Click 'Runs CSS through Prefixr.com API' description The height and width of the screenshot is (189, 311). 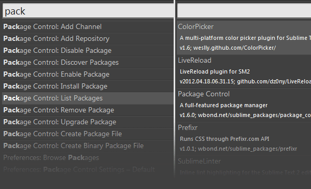pyautogui.click(x=224, y=139)
